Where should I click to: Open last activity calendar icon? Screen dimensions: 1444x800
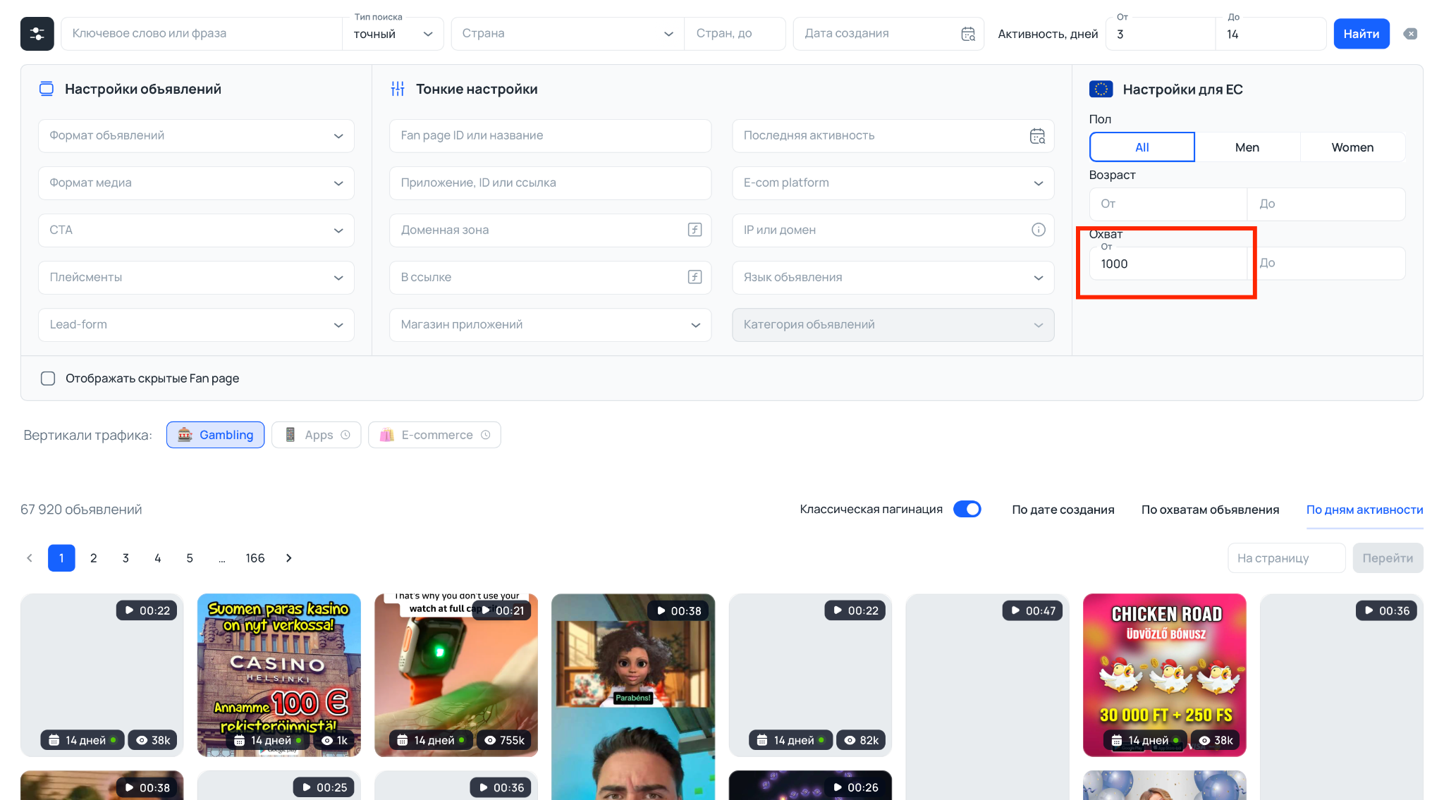click(1037, 136)
